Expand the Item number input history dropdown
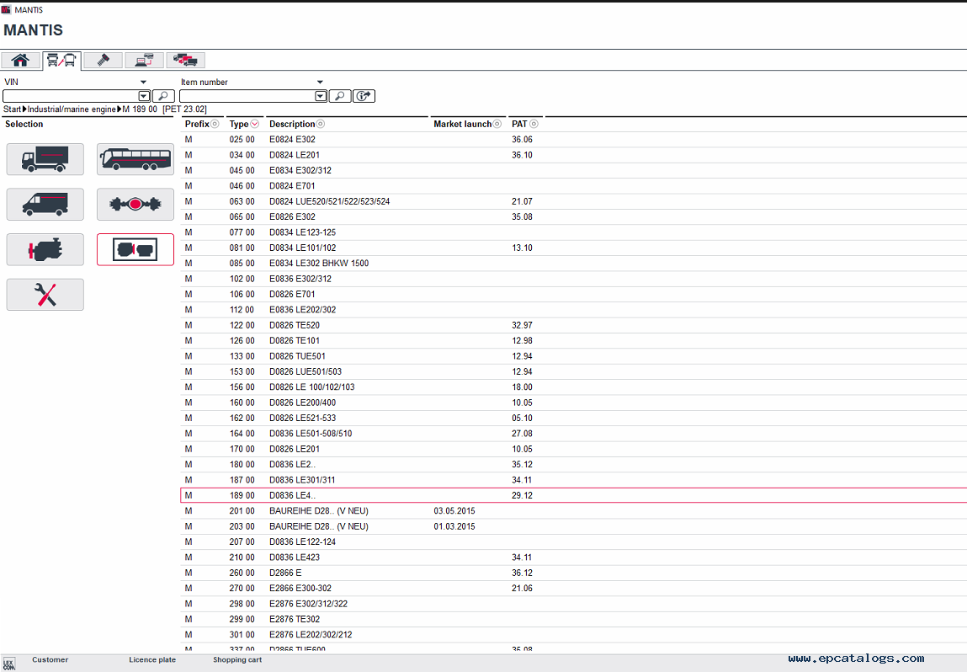Screen dimensions: 967x672 pyautogui.click(x=321, y=97)
